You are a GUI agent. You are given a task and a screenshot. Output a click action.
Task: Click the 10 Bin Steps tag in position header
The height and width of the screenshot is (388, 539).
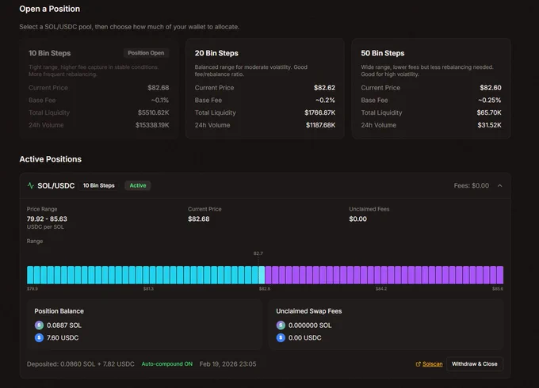[x=98, y=185]
